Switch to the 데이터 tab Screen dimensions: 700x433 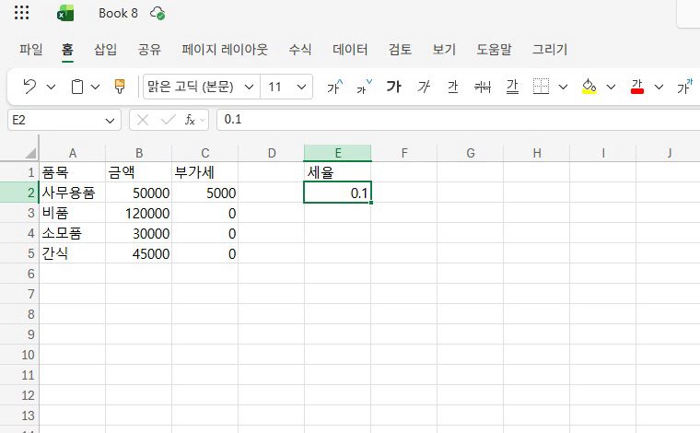pyautogui.click(x=350, y=49)
